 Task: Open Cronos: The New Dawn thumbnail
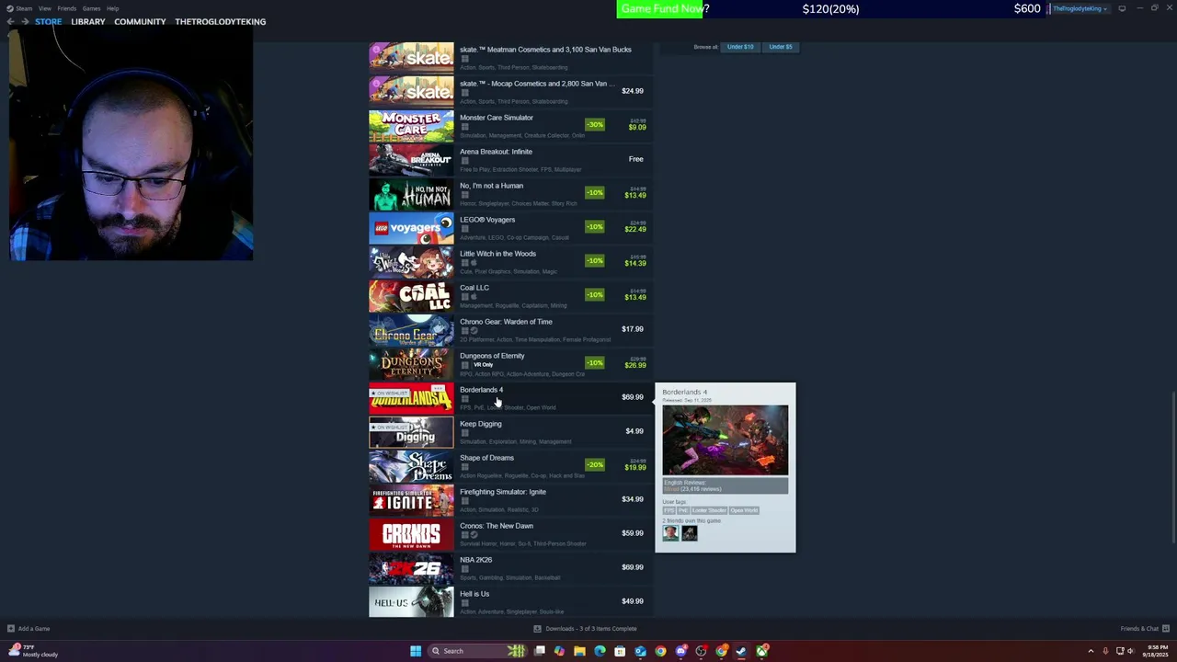pos(411,534)
